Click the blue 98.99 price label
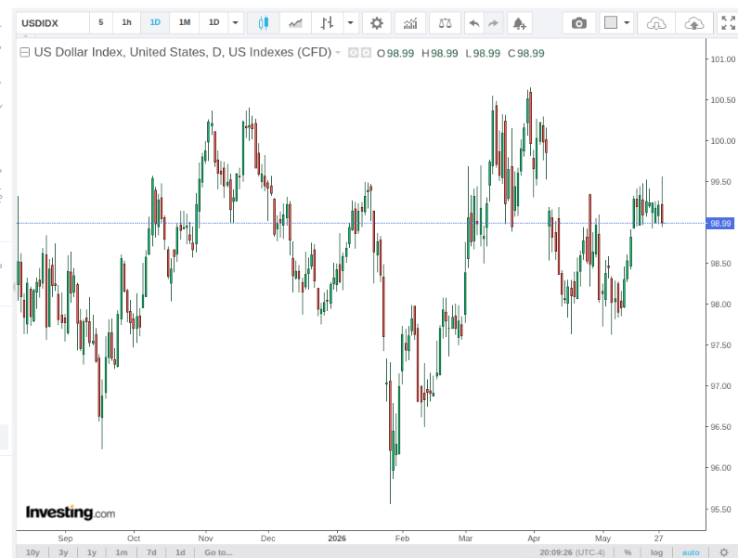 [x=720, y=223]
